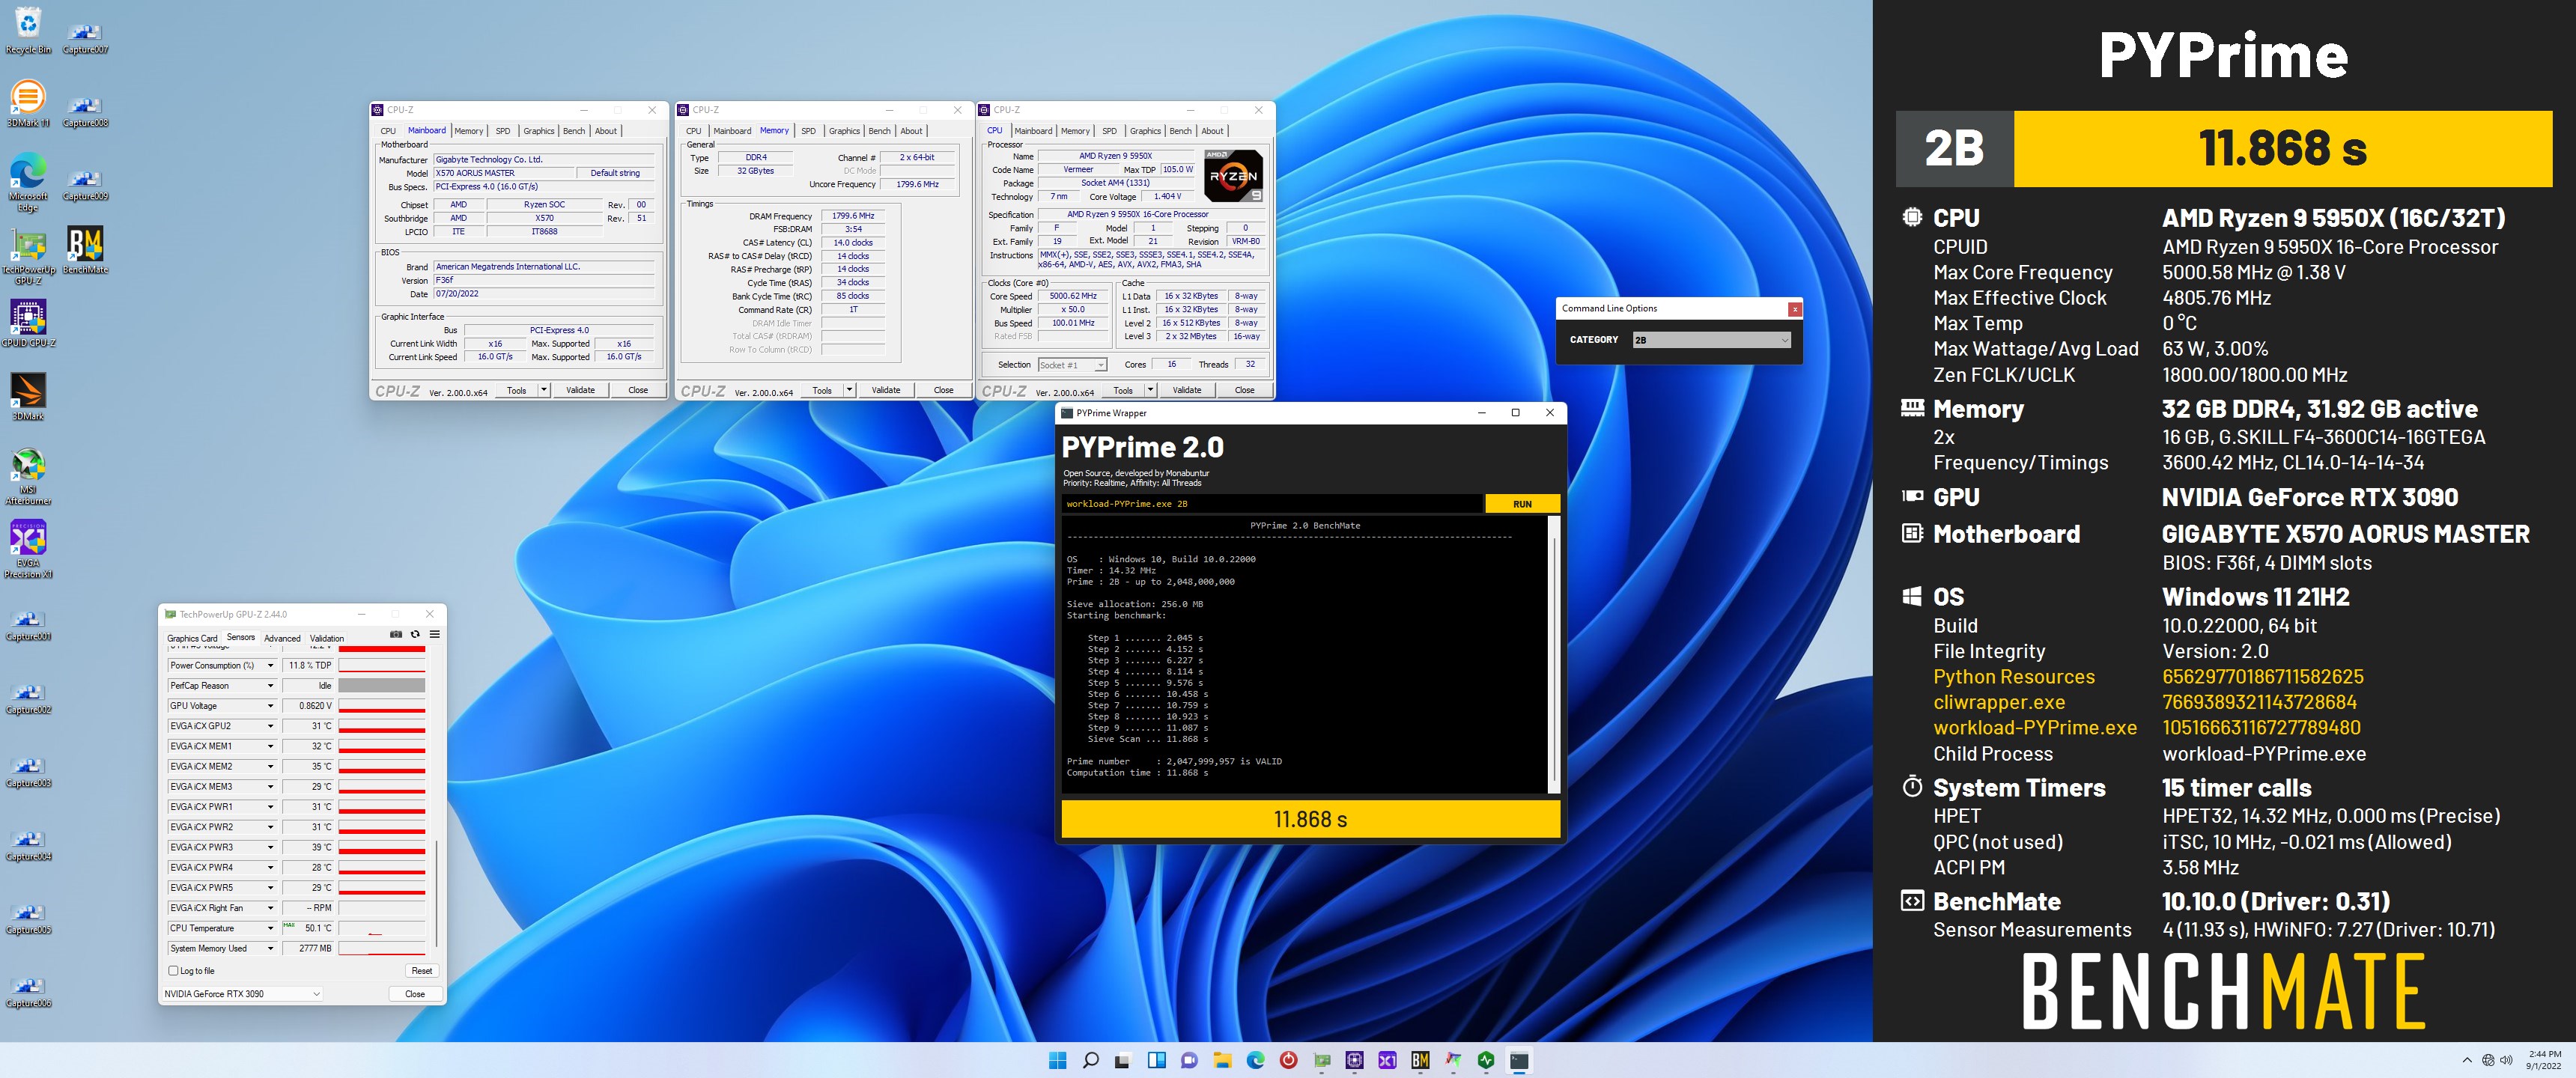Viewport: 2576px width, 1078px height.
Task: Open the Graphics tab in the CPU-Z CPU window
Action: tap(1145, 131)
